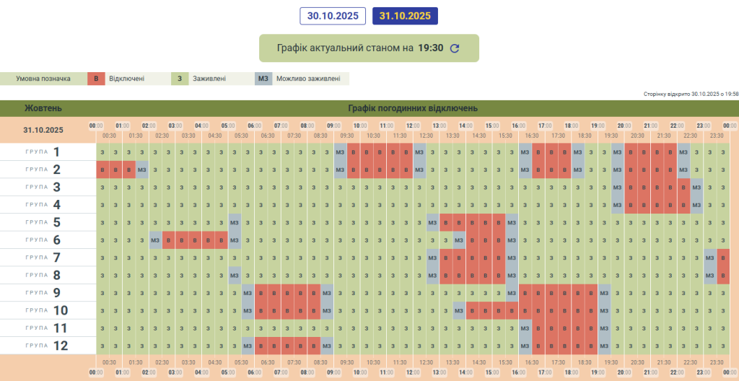
Task: Click the grey 'МЗ' legend swatch
Action: (263, 79)
